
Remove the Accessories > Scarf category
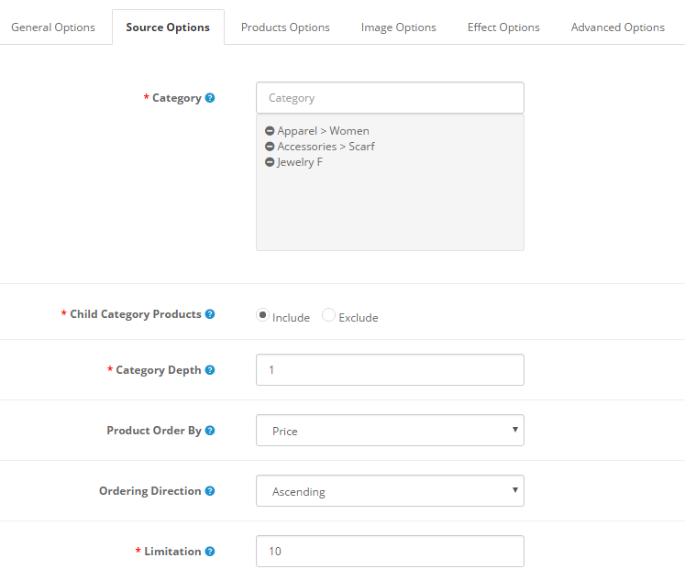[x=270, y=147]
